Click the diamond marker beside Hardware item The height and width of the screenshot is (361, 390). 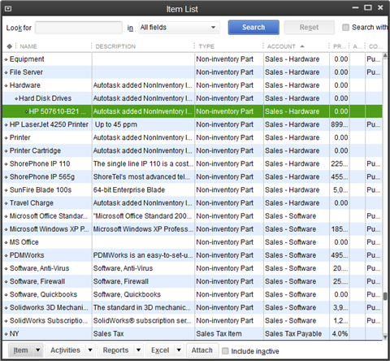pyautogui.click(x=6, y=85)
